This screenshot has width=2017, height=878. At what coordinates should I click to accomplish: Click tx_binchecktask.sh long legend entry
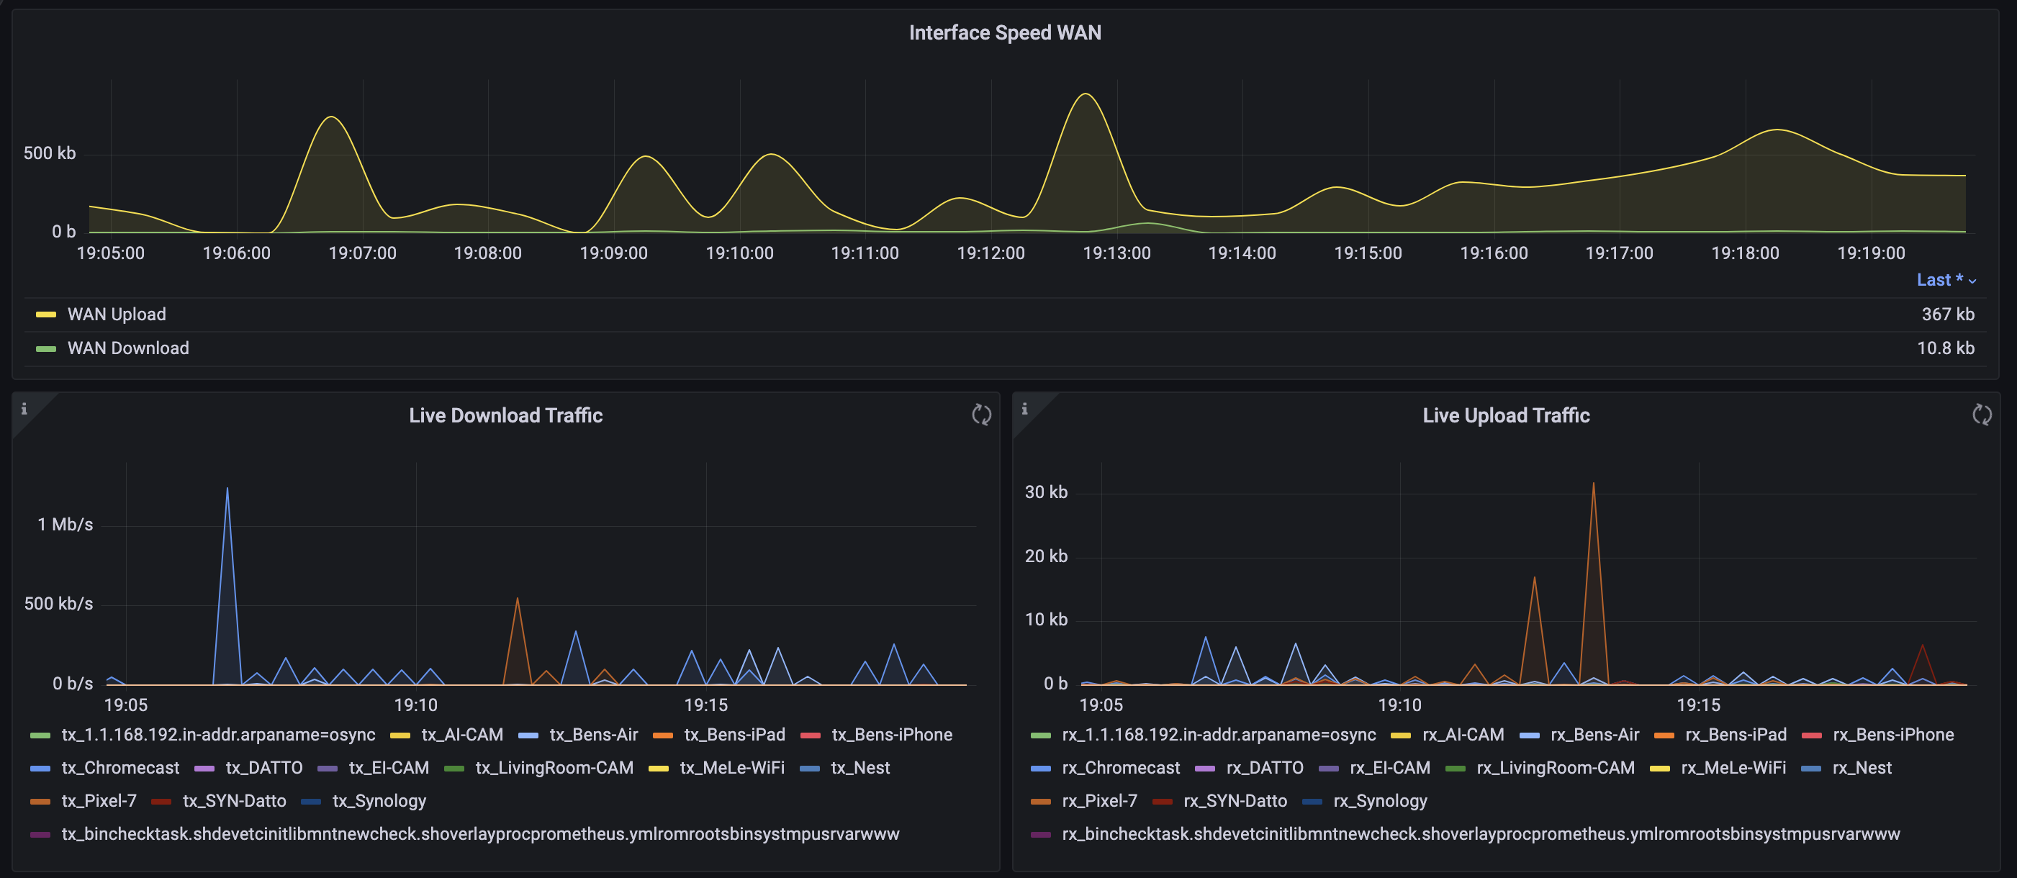[x=481, y=834]
